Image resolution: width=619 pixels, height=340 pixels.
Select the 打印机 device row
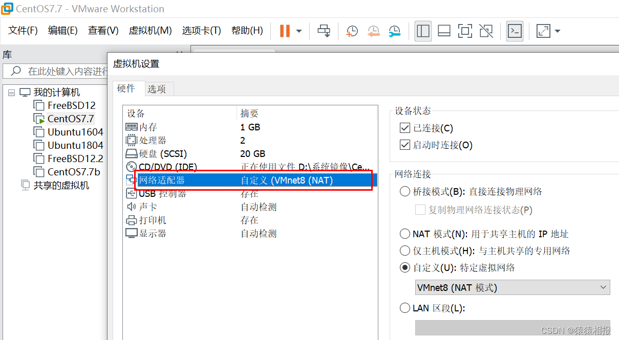tap(251, 220)
